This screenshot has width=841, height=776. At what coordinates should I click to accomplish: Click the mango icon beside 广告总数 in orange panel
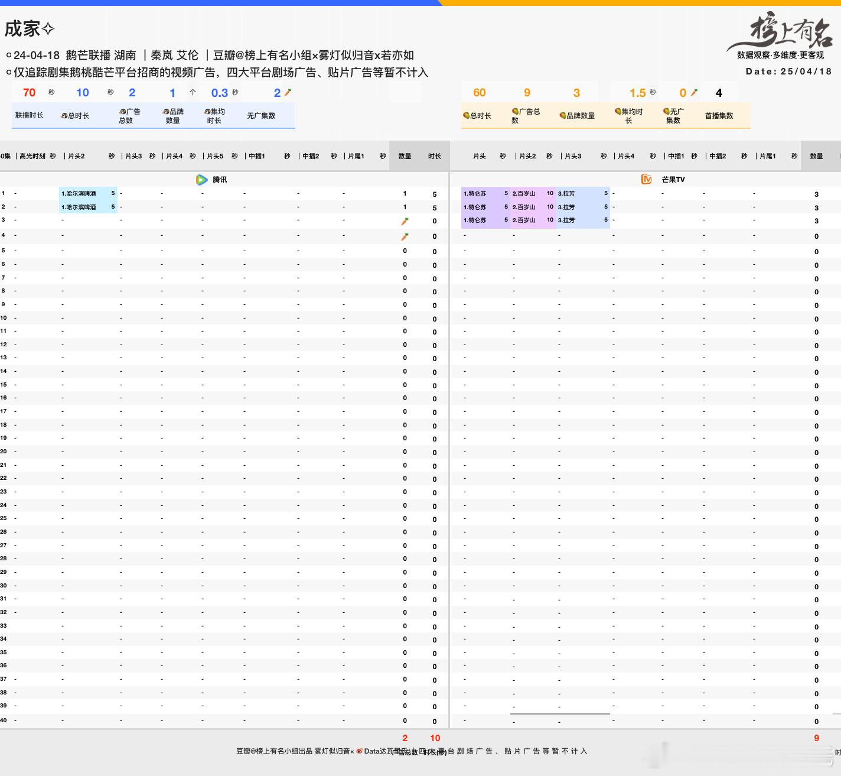point(515,111)
